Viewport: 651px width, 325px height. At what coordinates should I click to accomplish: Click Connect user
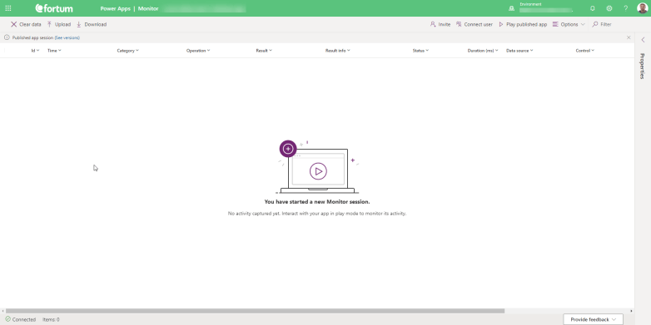coord(475,24)
